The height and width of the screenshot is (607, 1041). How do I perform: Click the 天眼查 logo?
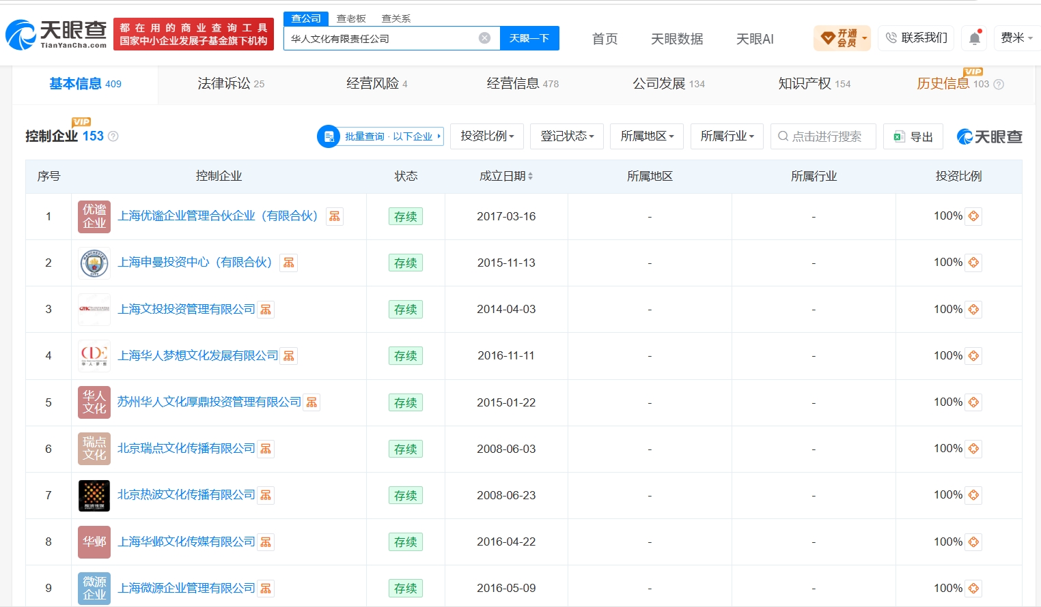click(x=56, y=35)
